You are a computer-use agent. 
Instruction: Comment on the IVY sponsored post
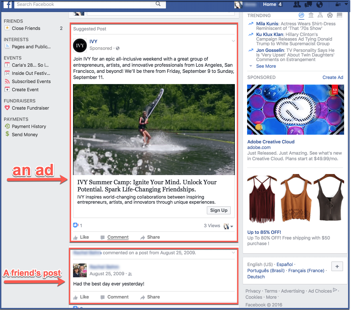[115, 237]
